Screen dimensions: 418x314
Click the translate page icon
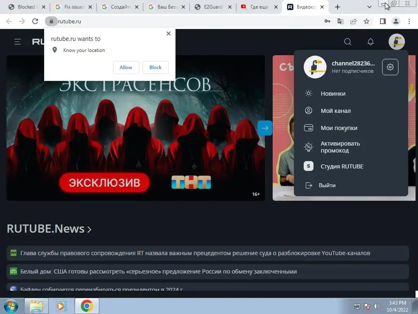tap(340, 21)
